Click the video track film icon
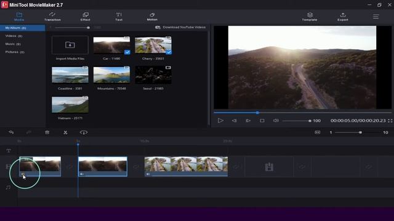 (7, 166)
